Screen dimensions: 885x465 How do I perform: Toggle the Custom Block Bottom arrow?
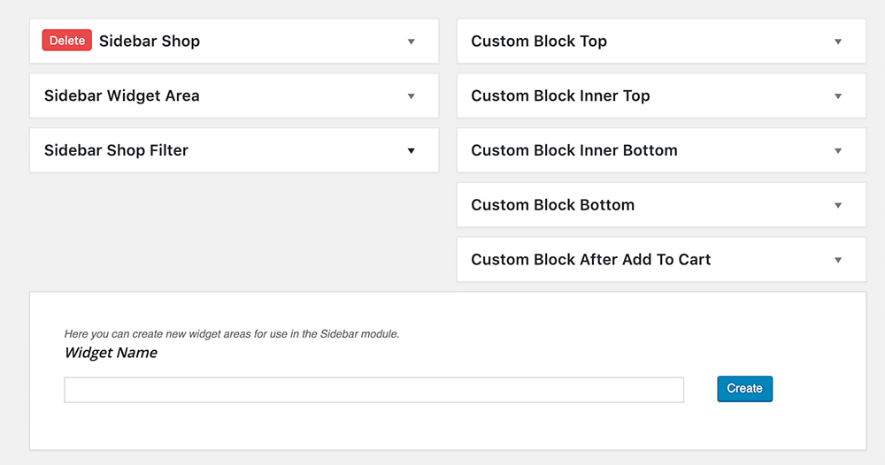pos(838,206)
